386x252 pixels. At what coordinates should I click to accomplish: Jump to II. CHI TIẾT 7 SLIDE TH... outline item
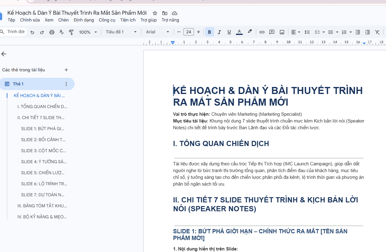[x=41, y=118]
